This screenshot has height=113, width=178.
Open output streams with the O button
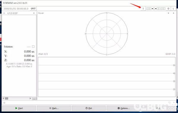168,9
